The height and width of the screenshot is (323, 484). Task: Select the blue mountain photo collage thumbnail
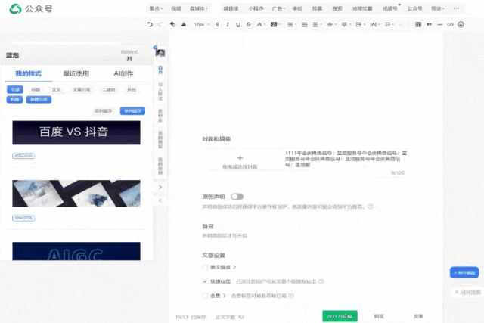pos(76,194)
